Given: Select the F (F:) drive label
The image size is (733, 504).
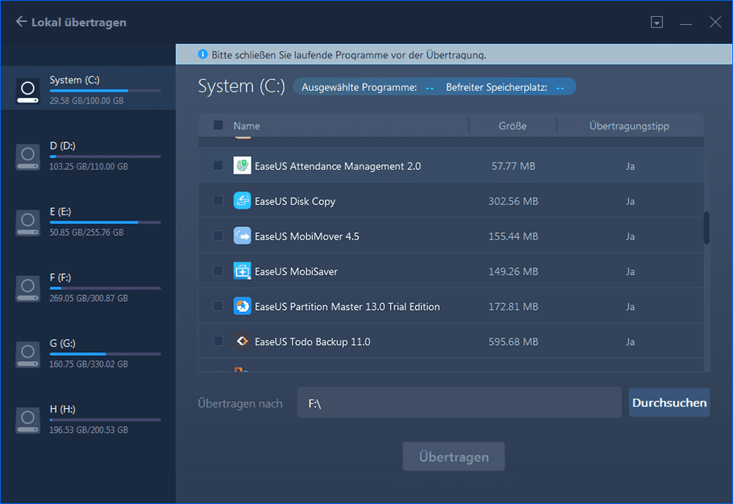Looking at the screenshot, I should tap(60, 278).
